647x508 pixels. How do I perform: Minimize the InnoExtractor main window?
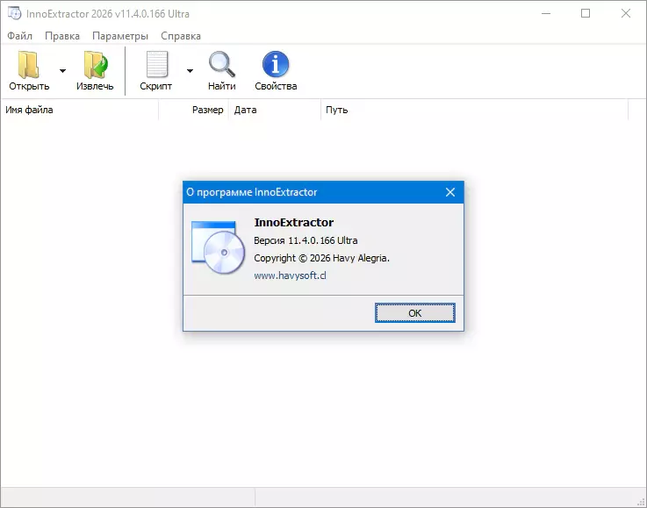click(546, 13)
